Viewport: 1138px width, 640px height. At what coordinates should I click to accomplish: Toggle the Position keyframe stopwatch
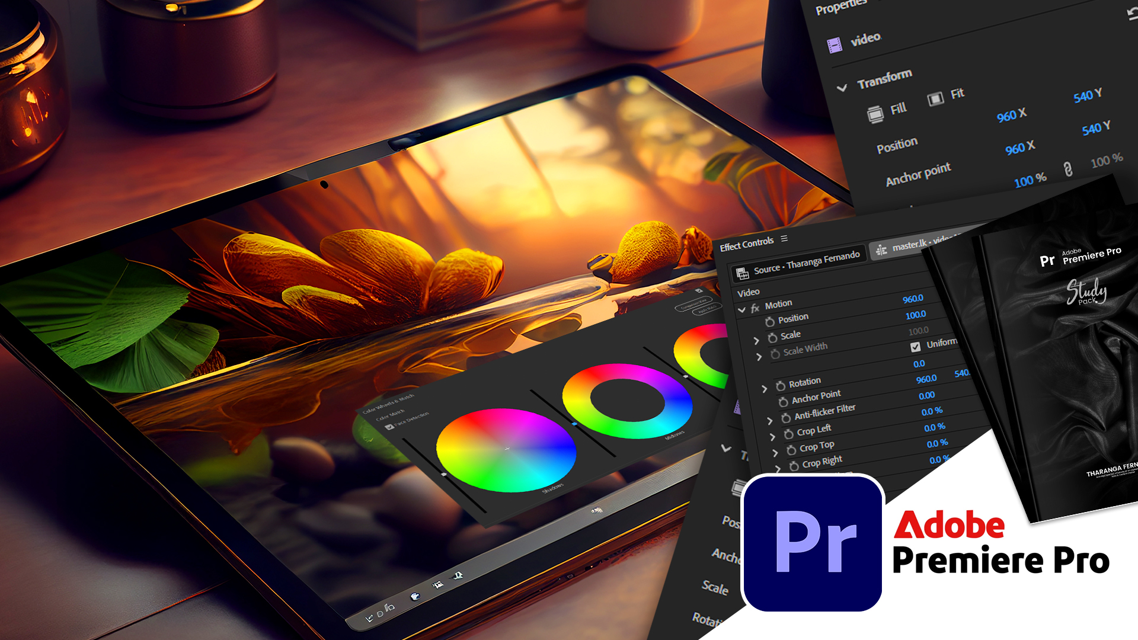pyautogui.click(x=770, y=322)
